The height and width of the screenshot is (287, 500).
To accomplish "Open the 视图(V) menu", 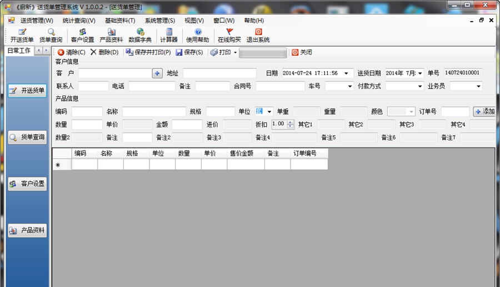I will [x=194, y=21].
